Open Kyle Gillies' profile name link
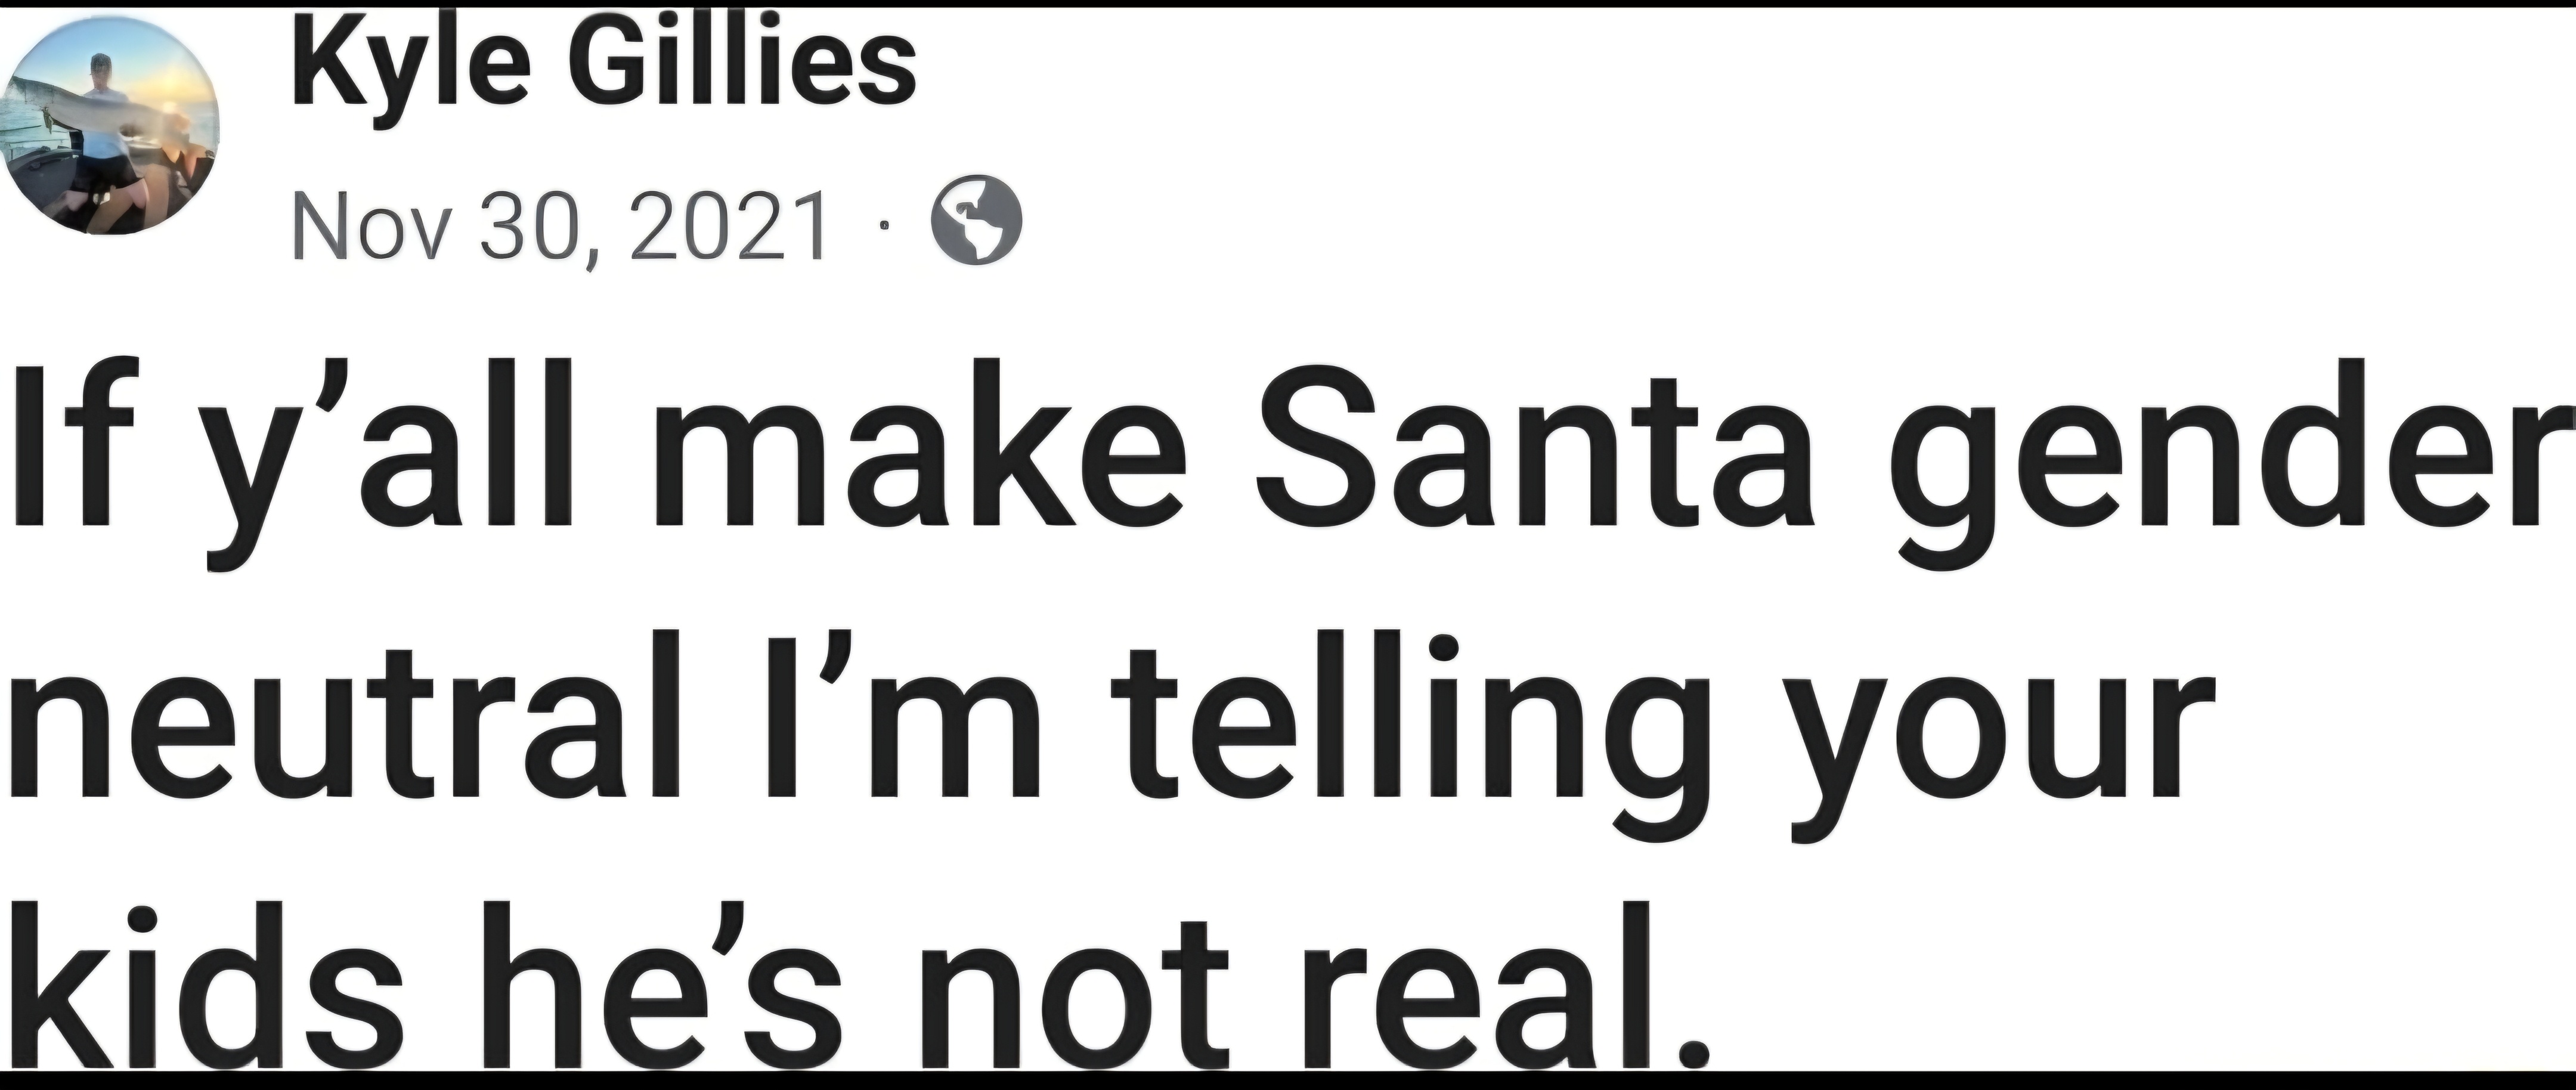The width and height of the screenshot is (2576, 1090). (x=604, y=62)
